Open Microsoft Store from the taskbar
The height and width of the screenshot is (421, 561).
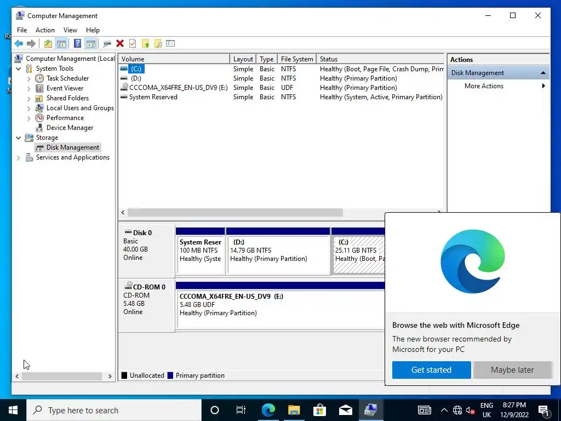319,410
